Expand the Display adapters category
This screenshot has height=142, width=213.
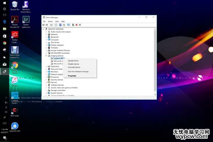[46, 45]
